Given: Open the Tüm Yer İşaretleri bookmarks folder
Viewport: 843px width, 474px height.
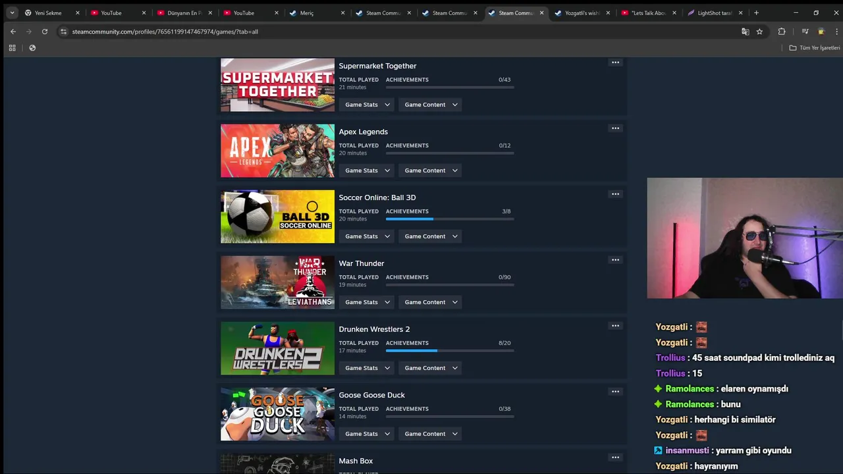Looking at the screenshot, I should (x=815, y=48).
